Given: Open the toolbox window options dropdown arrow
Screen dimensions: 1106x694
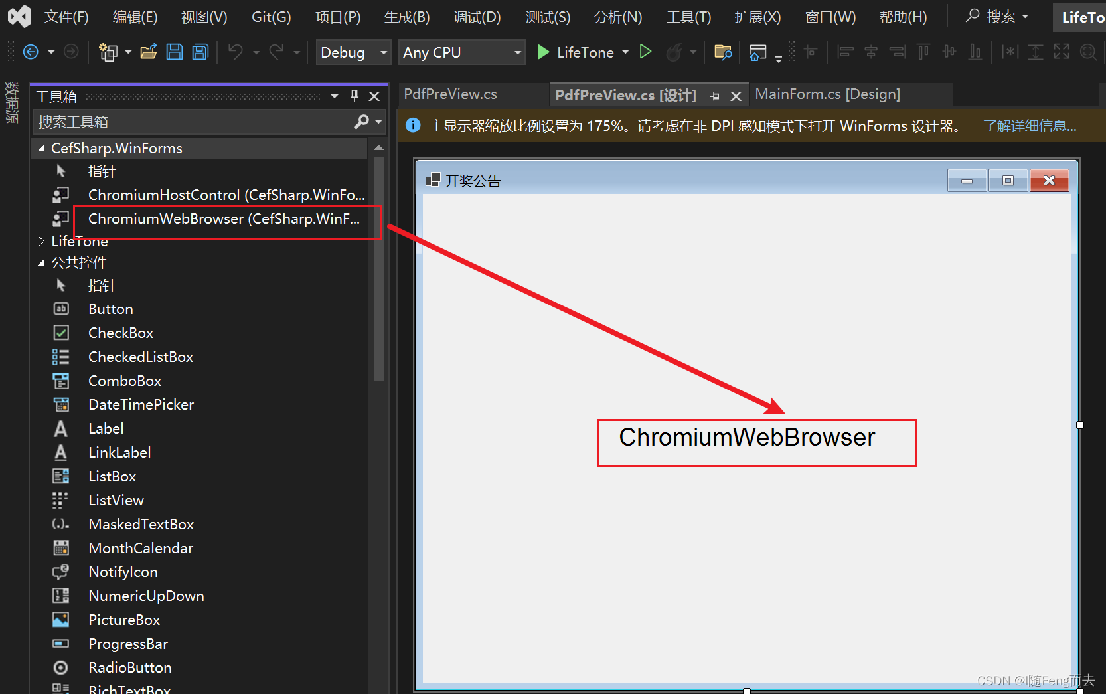Looking at the screenshot, I should click(335, 96).
